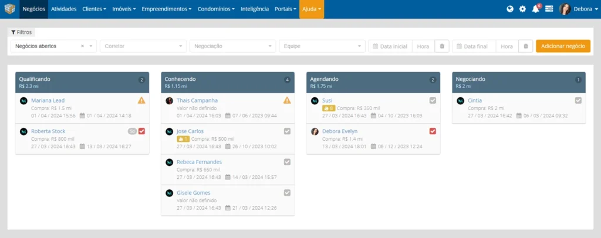Expand the Imóveis menu

[124, 9]
